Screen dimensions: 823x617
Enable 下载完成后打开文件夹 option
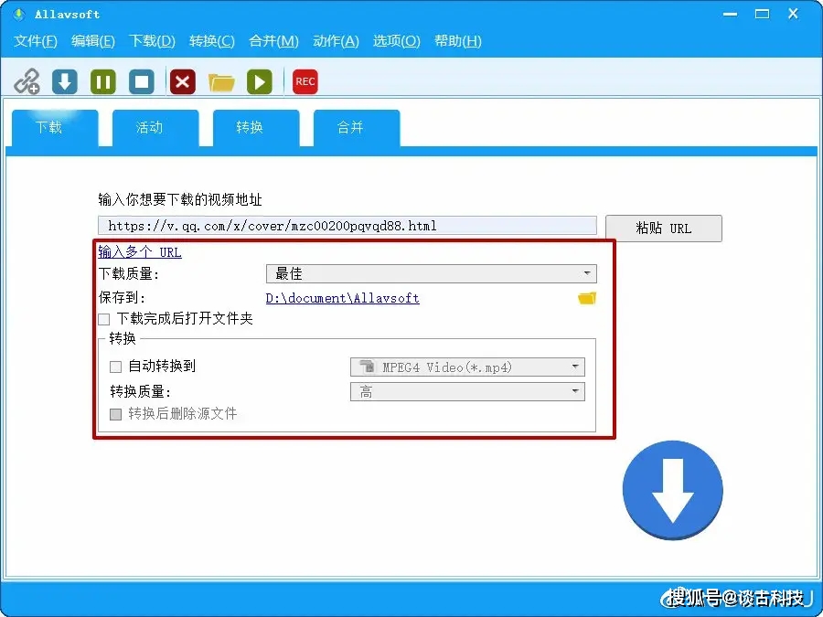[105, 319]
